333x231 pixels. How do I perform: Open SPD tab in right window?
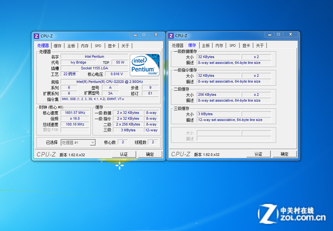(232, 46)
